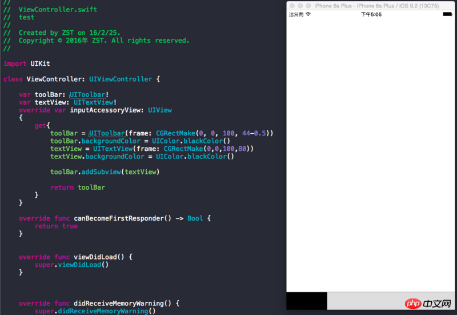Click the "44-0.5" height value
Screen dimensions: 457x315
coord(254,133)
